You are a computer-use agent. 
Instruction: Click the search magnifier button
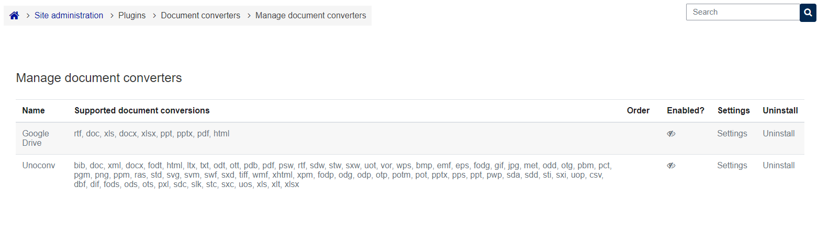coord(808,13)
